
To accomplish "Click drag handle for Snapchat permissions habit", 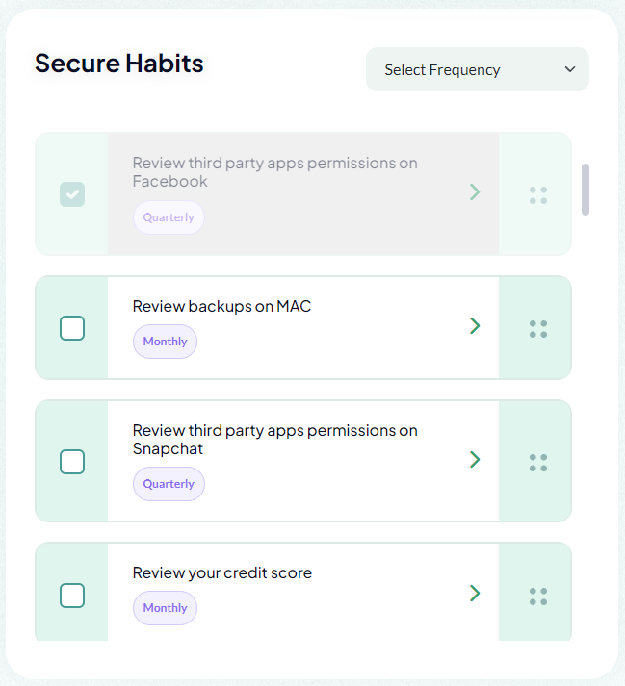I will tap(538, 463).
